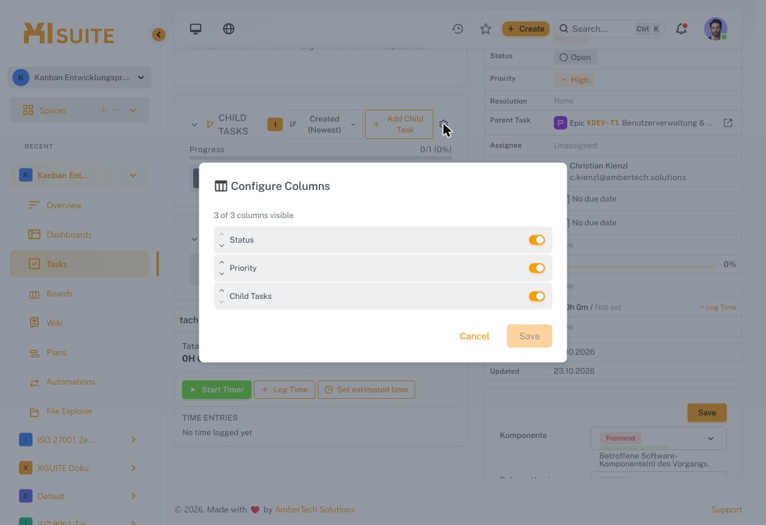
Task: Click the desktop monitor icon in top bar
Action: pos(196,29)
